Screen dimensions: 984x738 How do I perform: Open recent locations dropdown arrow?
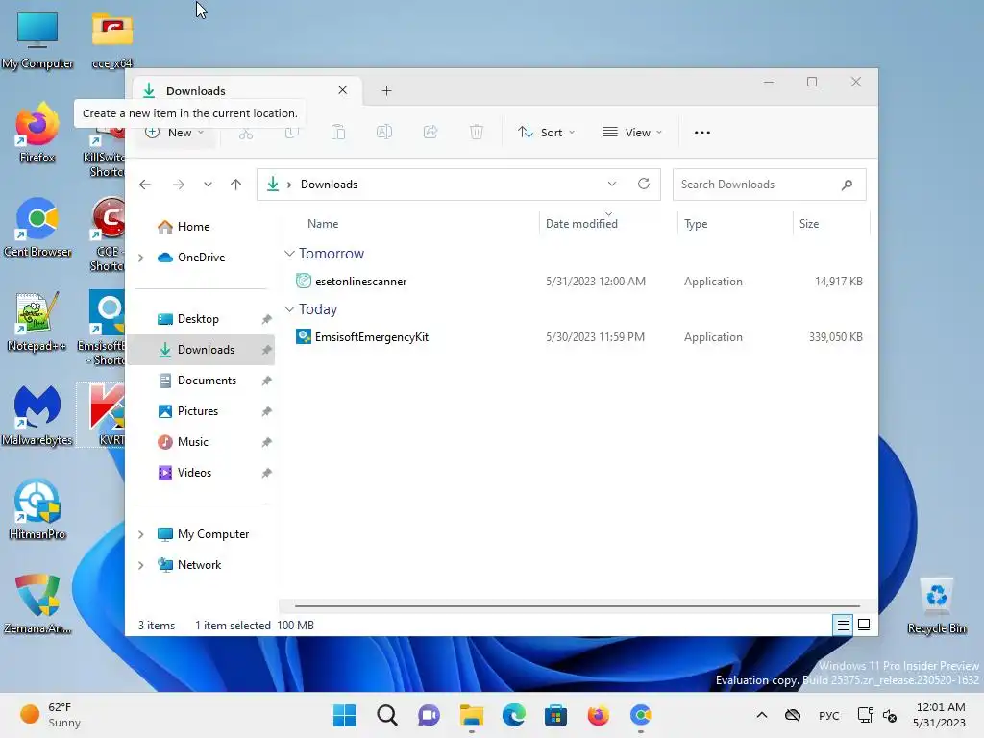208,184
